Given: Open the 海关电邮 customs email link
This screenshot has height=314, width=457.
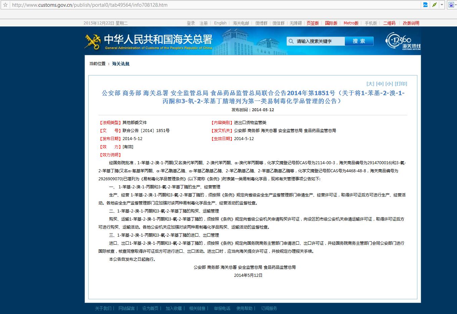Looking at the screenshot, I should tap(241, 23).
